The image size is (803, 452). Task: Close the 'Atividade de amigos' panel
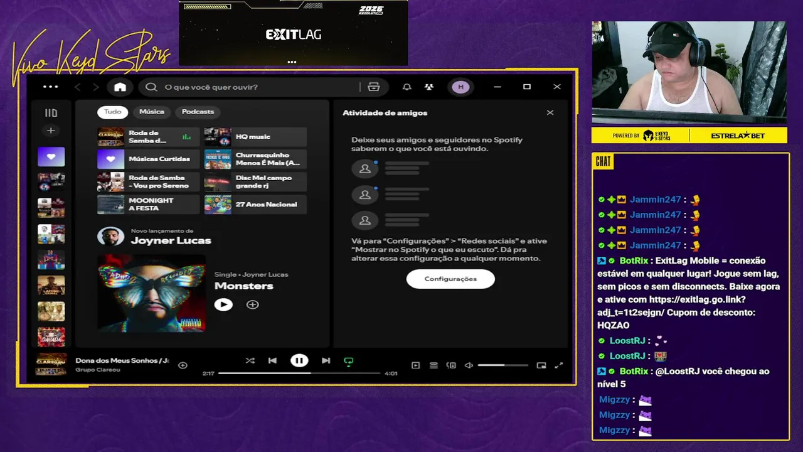[550, 113]
